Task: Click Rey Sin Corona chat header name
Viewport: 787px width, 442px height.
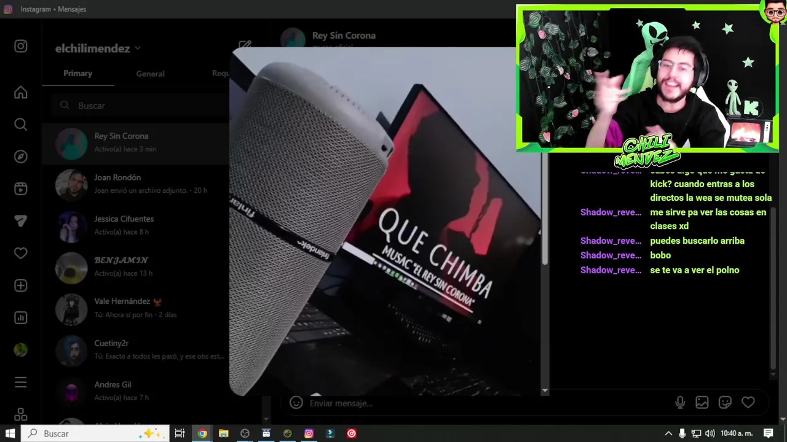Action: [x=344, y=36]
